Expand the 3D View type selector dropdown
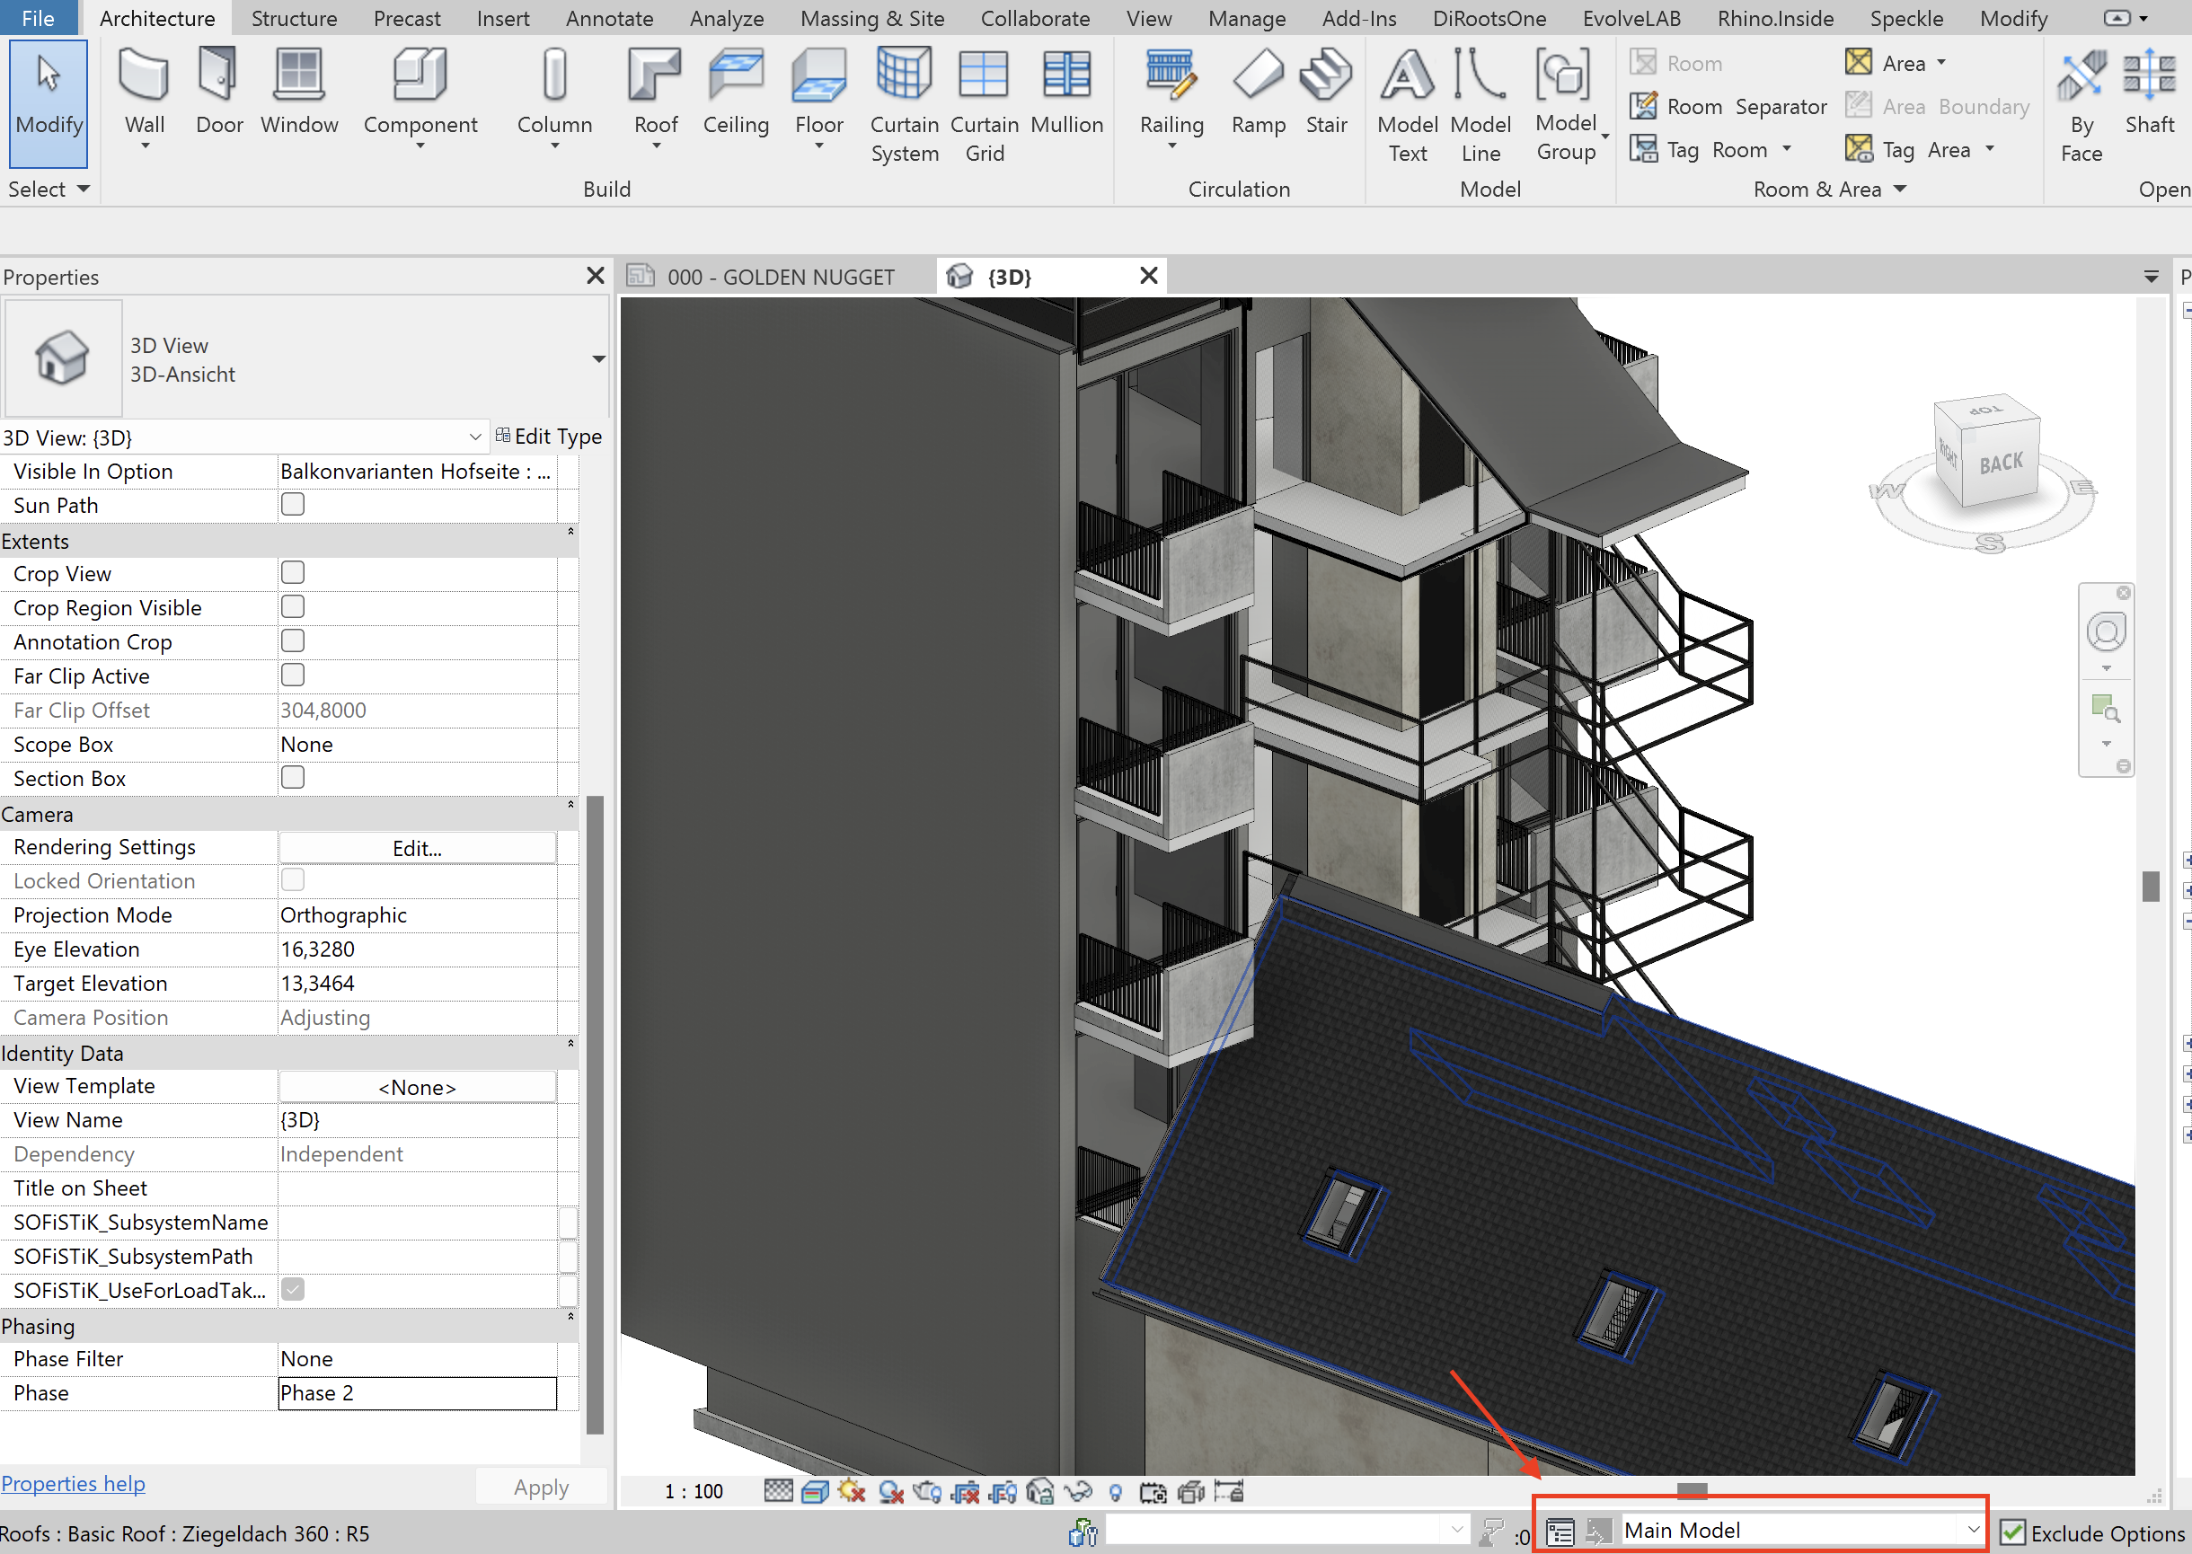The height and width of the screenshot is (1554, 2192). click(599, 358)
